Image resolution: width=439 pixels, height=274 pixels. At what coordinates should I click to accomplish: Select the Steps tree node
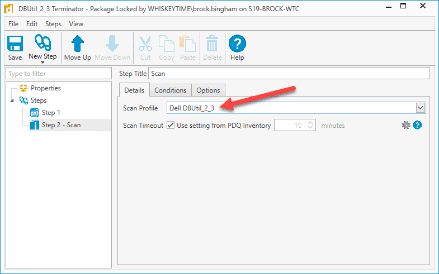point(39,100)
